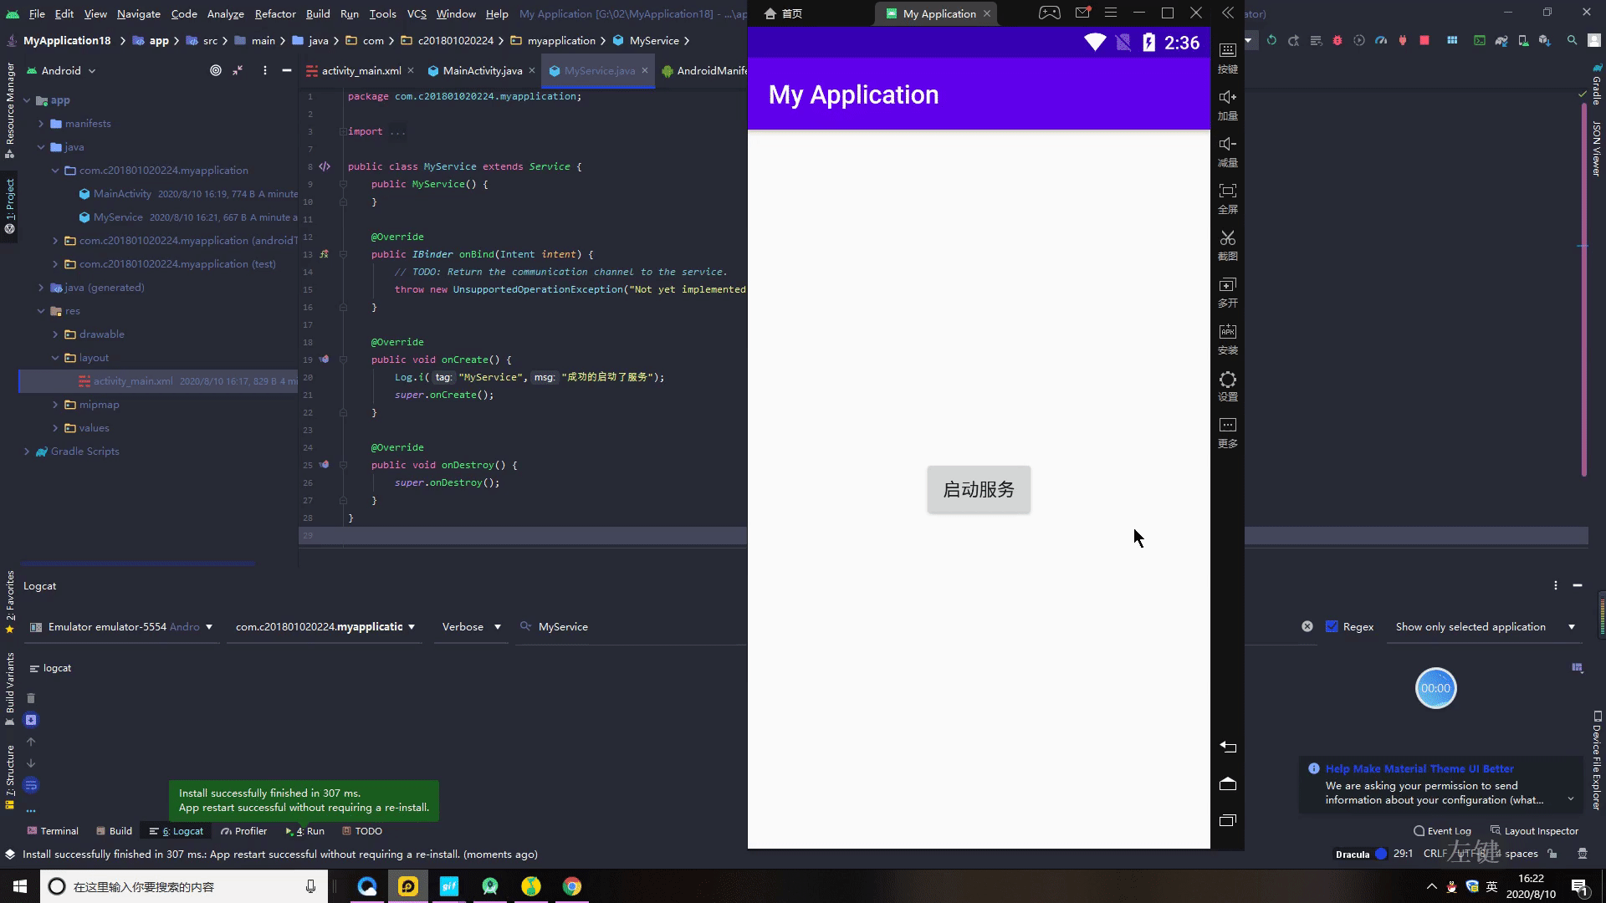Open Show only selected application dropdown

[1485, 626]
